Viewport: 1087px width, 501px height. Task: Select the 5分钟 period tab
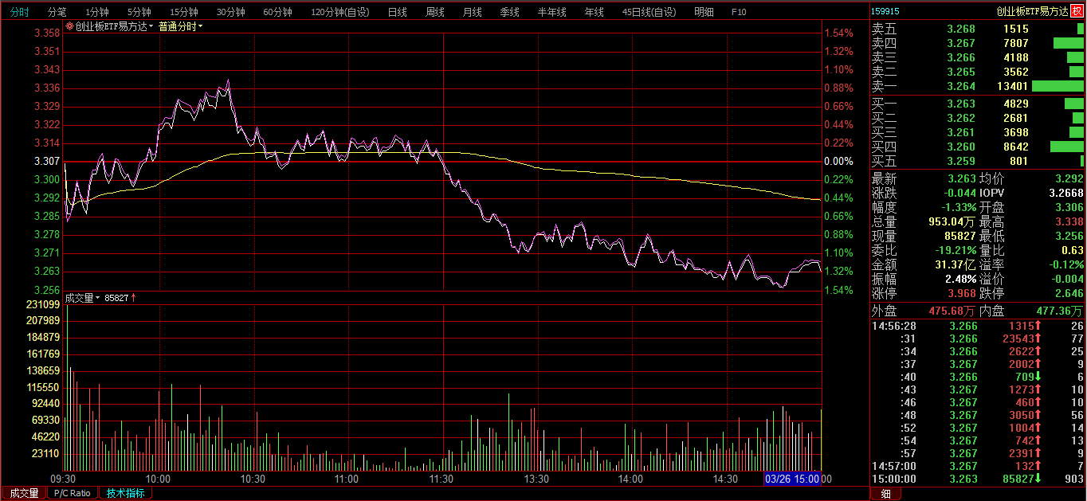click(x=139, y=12)
